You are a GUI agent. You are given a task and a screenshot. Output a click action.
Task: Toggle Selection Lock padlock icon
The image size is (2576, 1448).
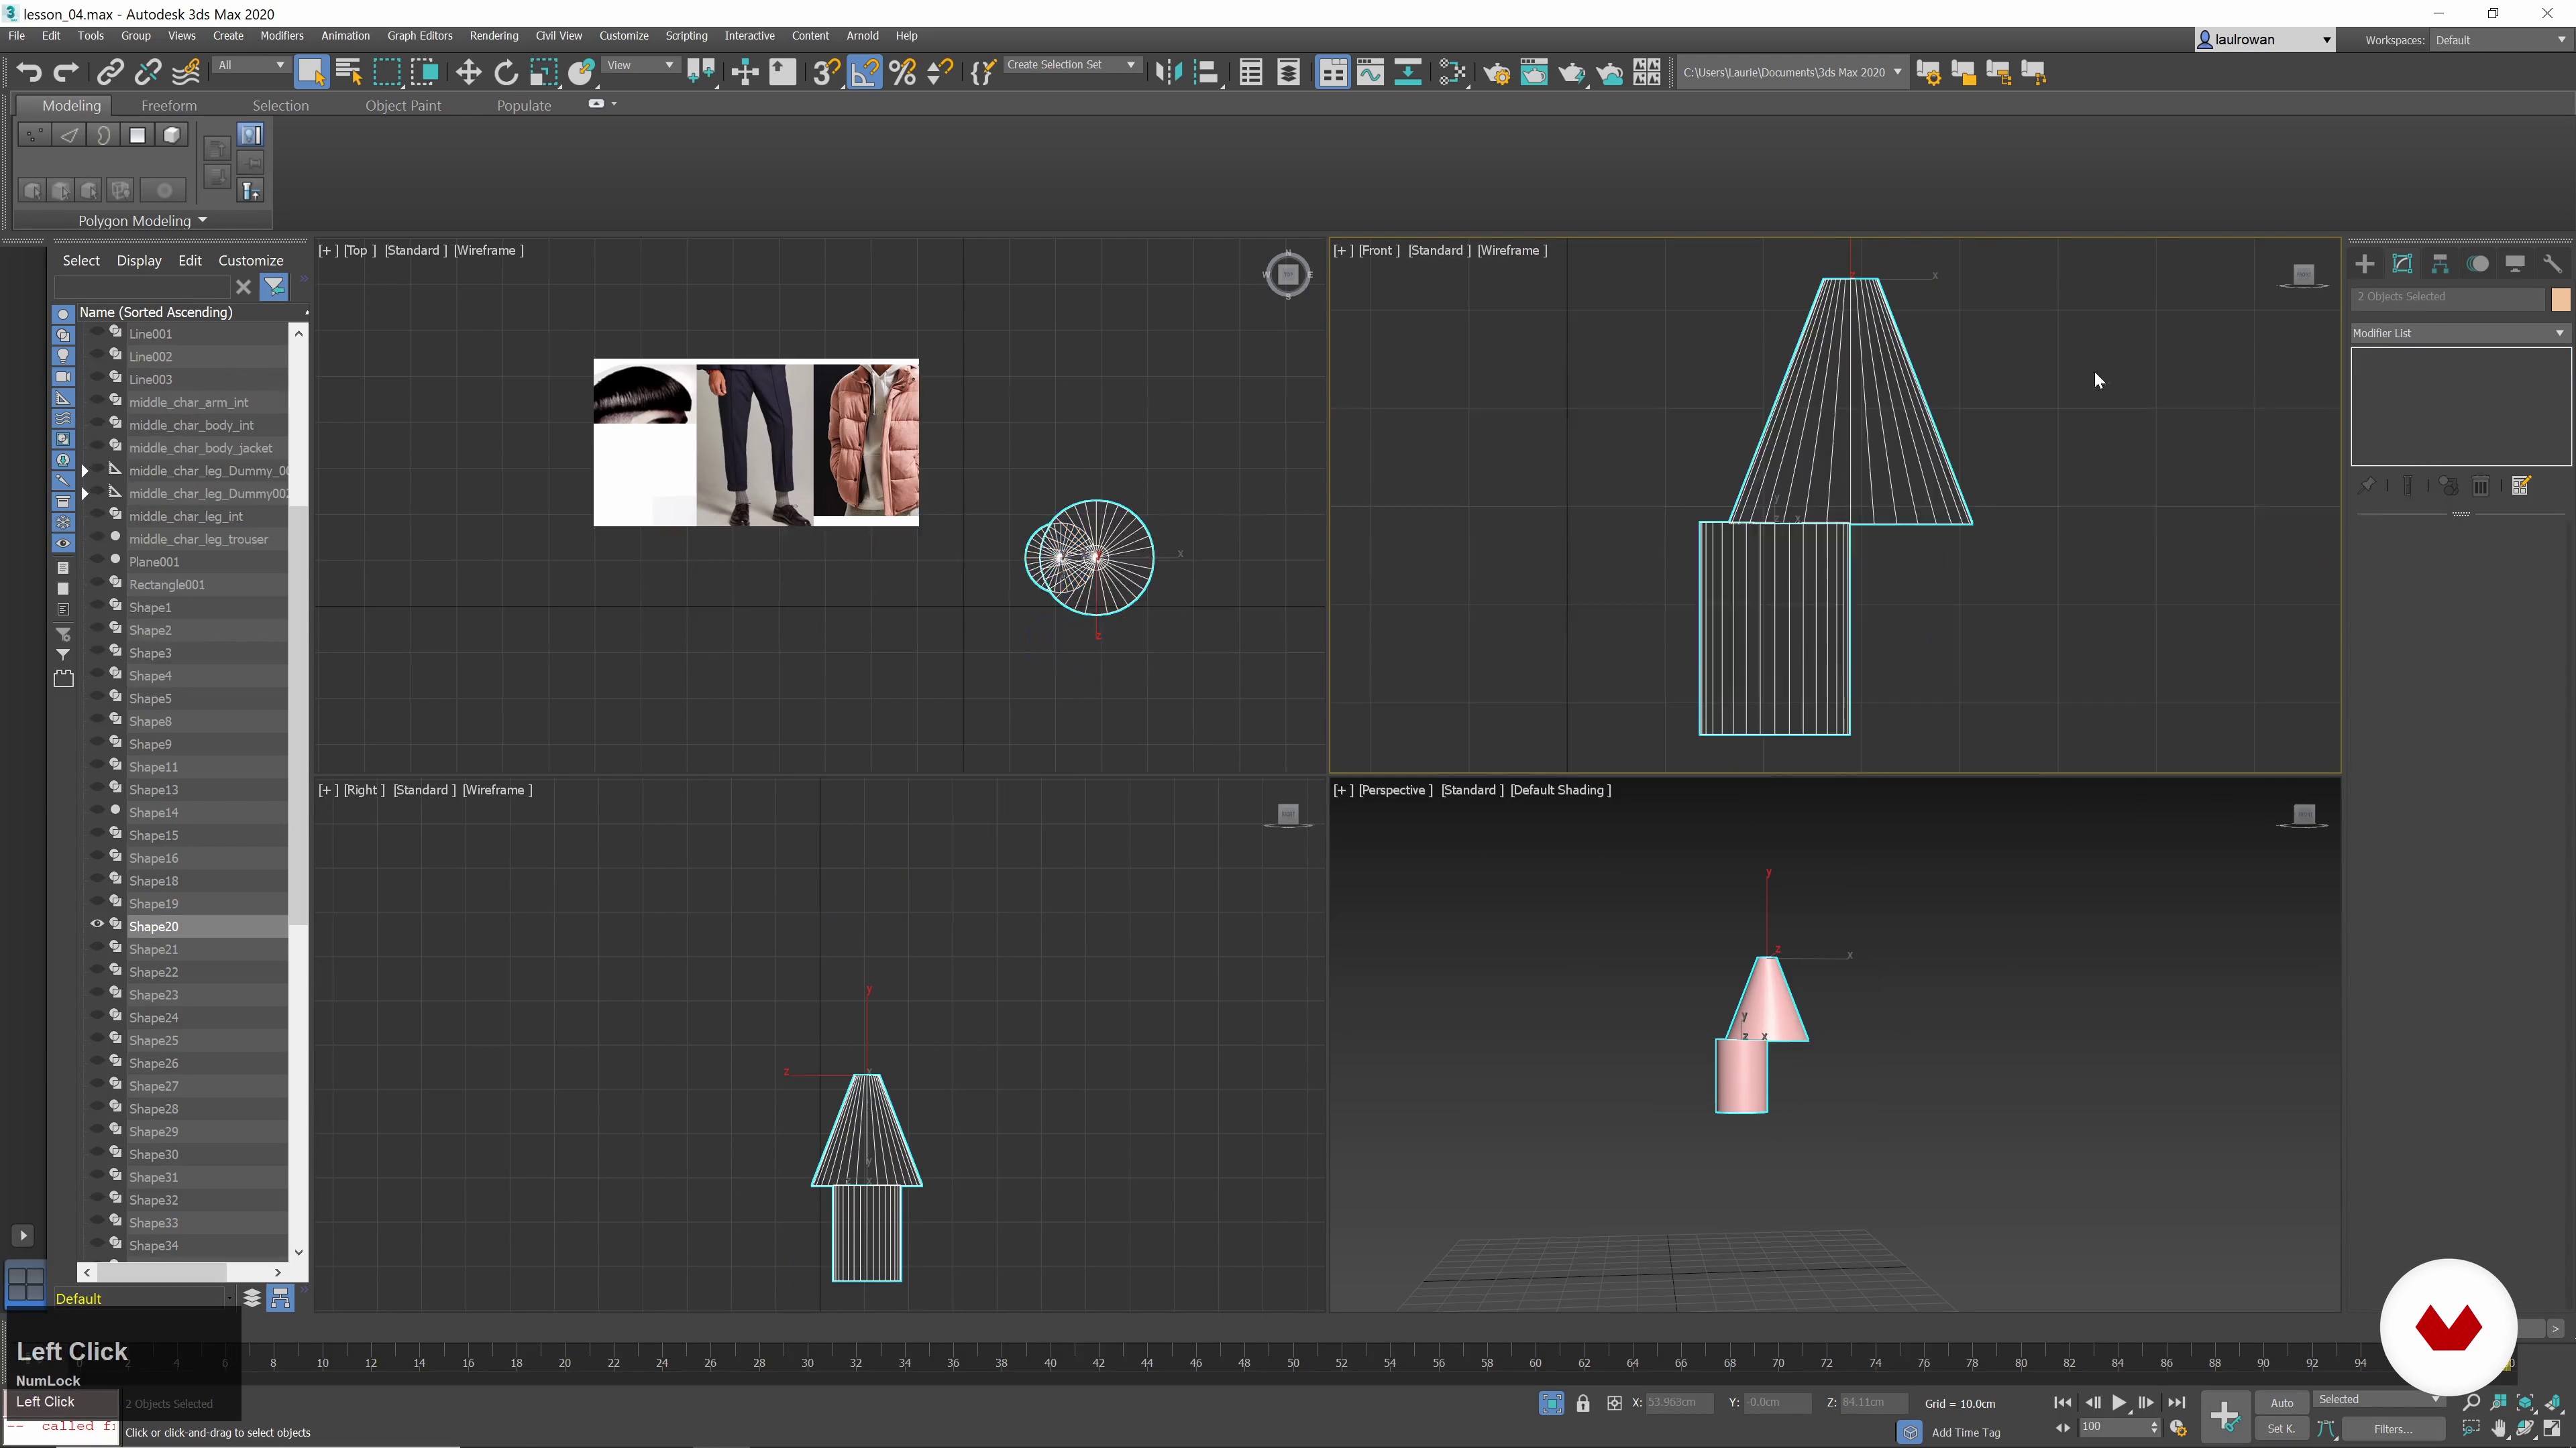pyautogui.click(x=1583, y=1403)
